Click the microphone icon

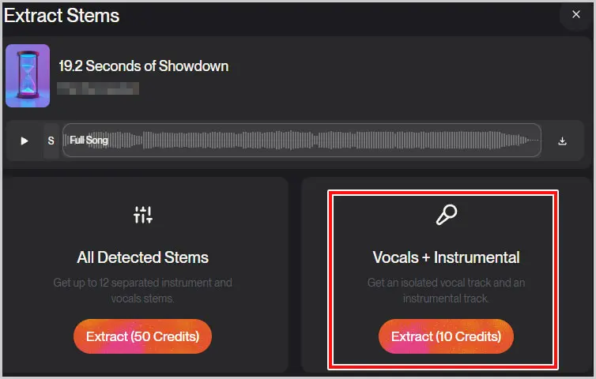click(447, 215)
